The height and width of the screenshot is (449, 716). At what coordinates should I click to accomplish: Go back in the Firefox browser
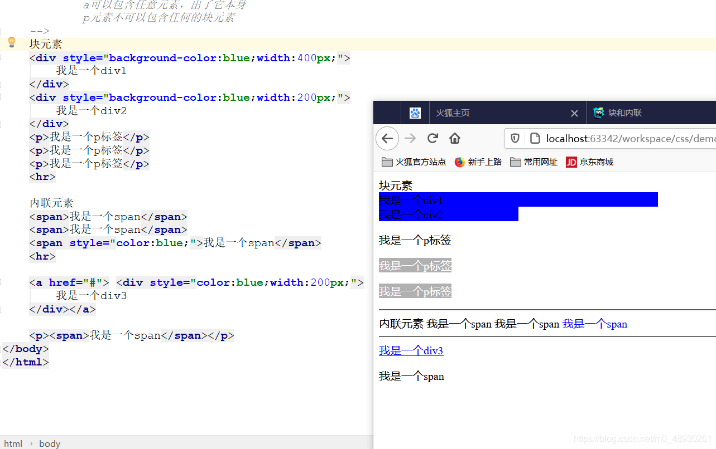tap(387, 139)
